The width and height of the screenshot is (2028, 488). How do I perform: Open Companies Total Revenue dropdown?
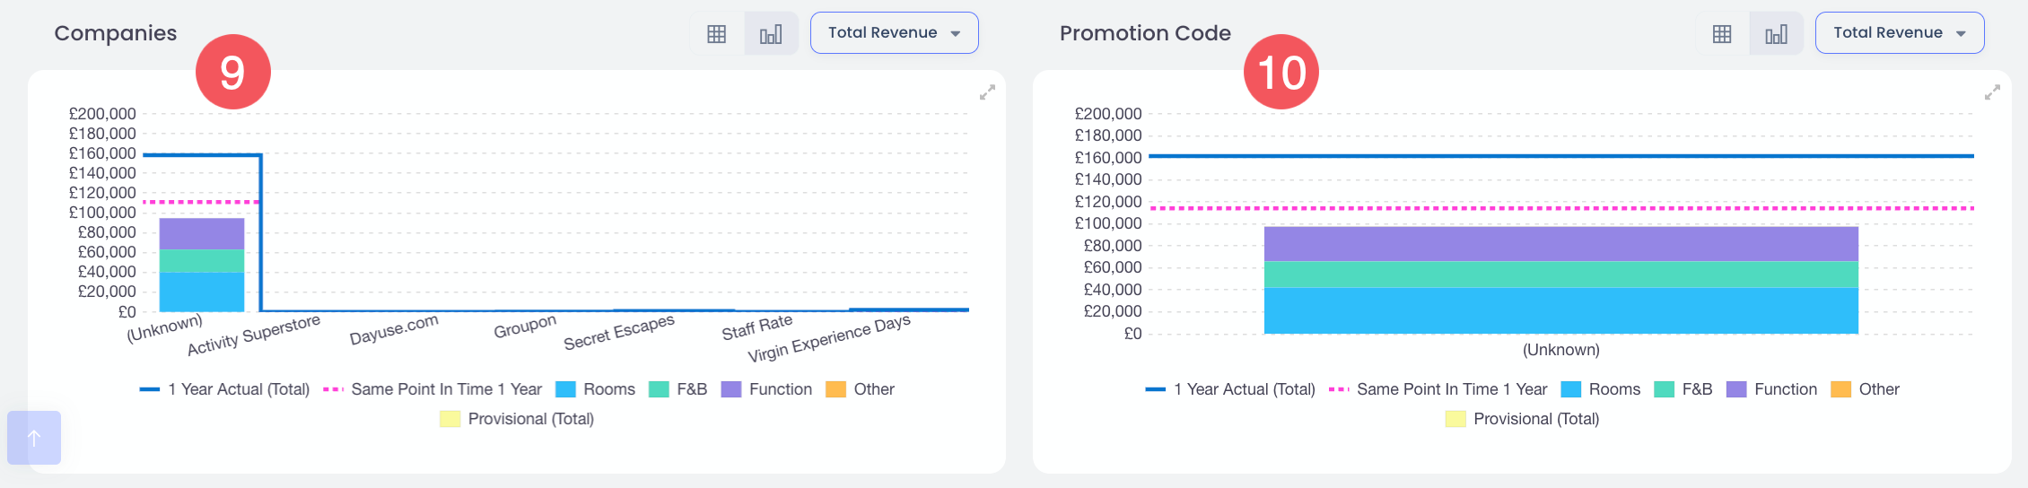pos(894,33)
